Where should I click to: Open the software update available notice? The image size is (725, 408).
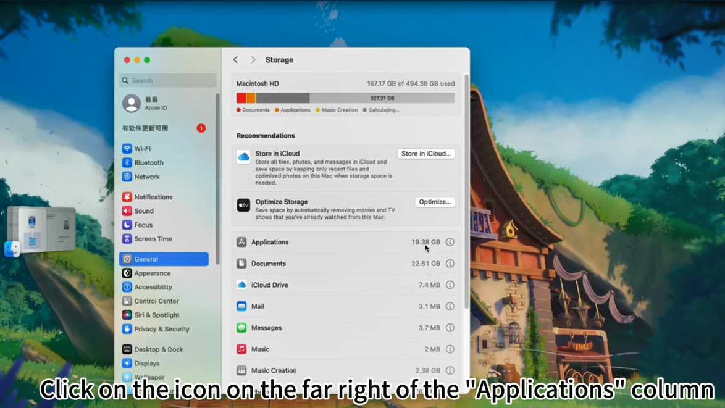tap(164, 128)
